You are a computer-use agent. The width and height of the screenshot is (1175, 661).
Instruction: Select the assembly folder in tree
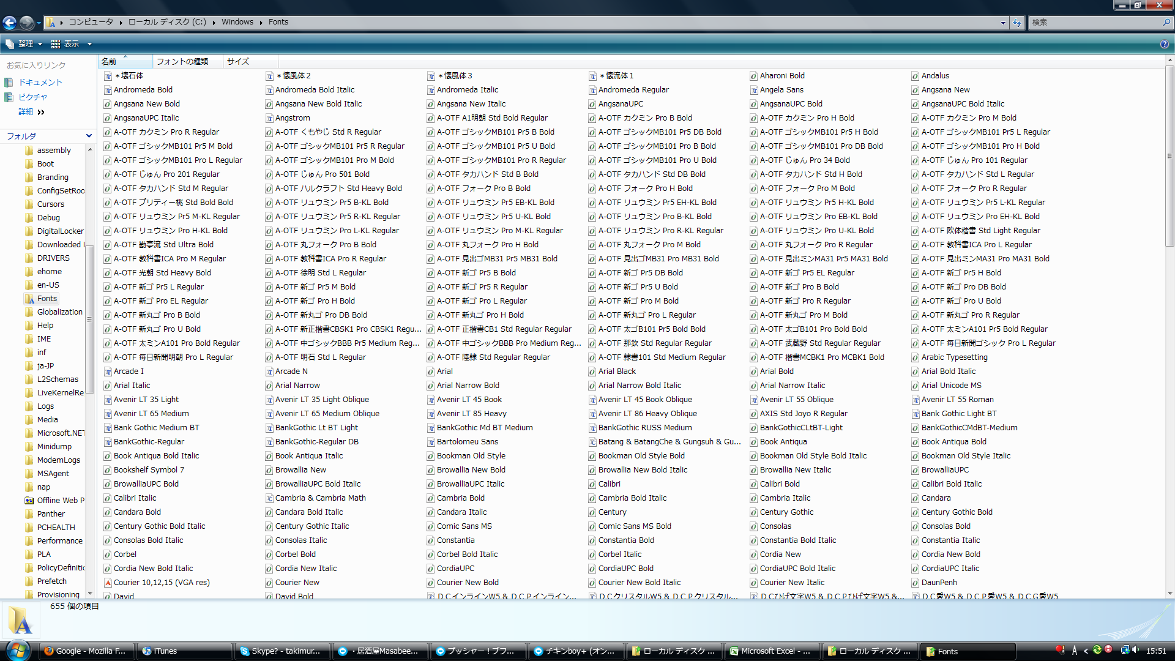(54, 150)
